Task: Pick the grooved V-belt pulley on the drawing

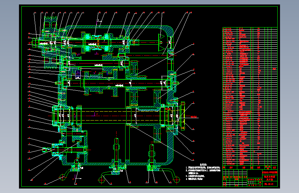Action: (50, 42)
